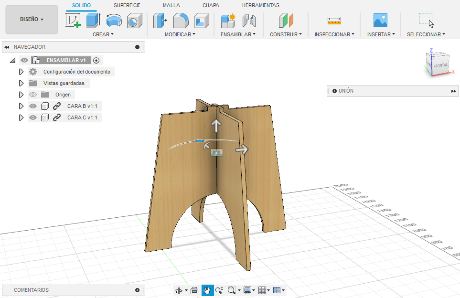460x298 pixels.
Task: Click the Zoom Window fit icon
Action: [232, 290]
